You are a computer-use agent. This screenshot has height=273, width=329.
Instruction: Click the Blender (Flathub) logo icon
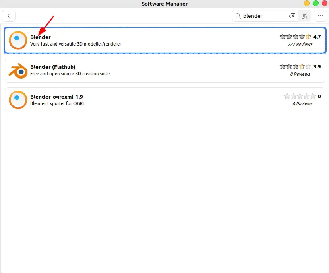pyautogui.click(x=18, y=70)
